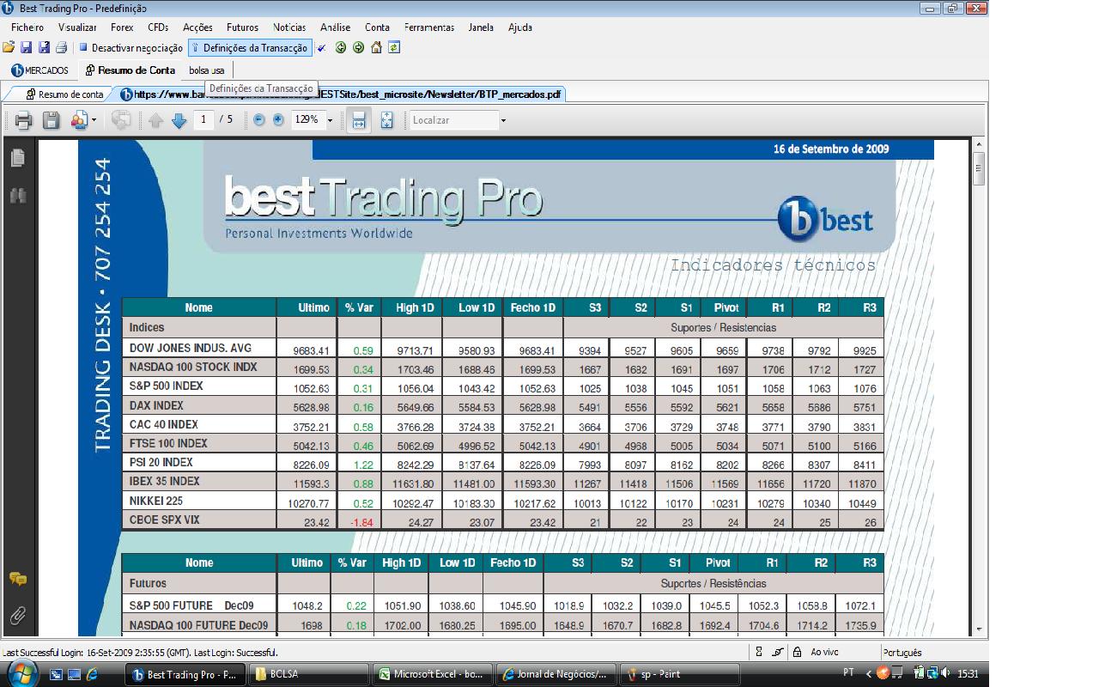Open the PDF pages panel icon in sidebar

(x=17, y=158)
